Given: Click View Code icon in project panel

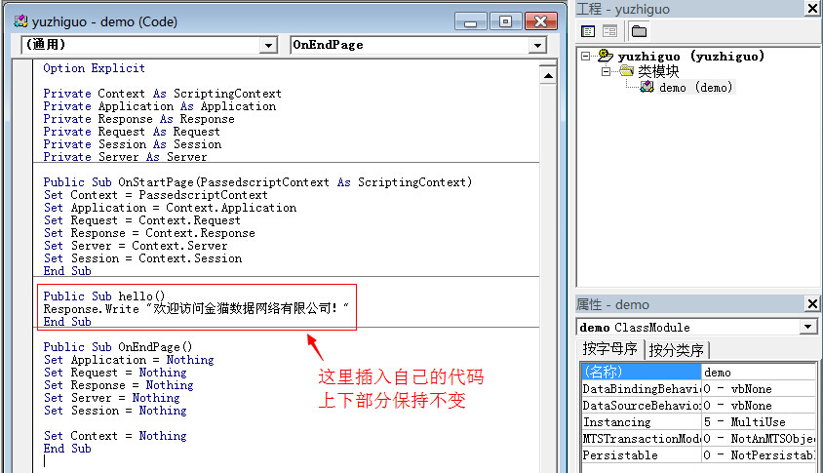Looking at the screenshot, I should (588, 31).
